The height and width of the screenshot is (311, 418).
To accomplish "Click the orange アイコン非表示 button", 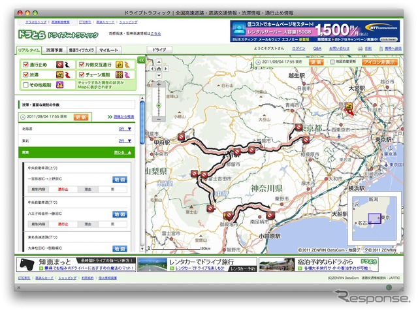I will tap(379, 62).
